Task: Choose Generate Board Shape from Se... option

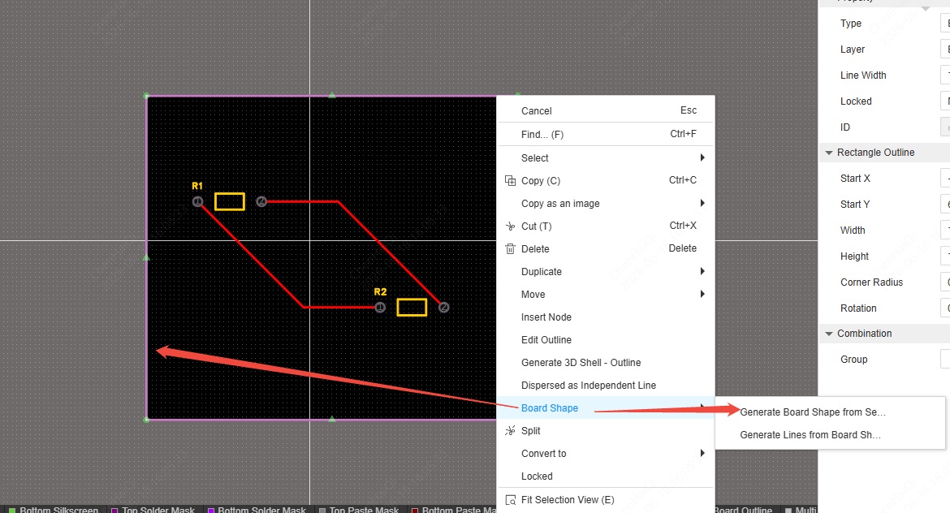Action: pos(830,412)
